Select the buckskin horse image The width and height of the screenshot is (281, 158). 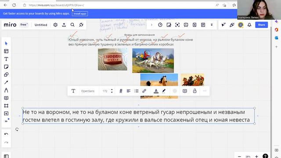click(x=159, y=80)
